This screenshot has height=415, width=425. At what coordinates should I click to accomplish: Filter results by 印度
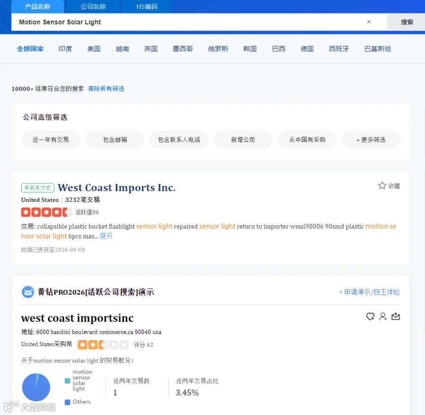65,49
